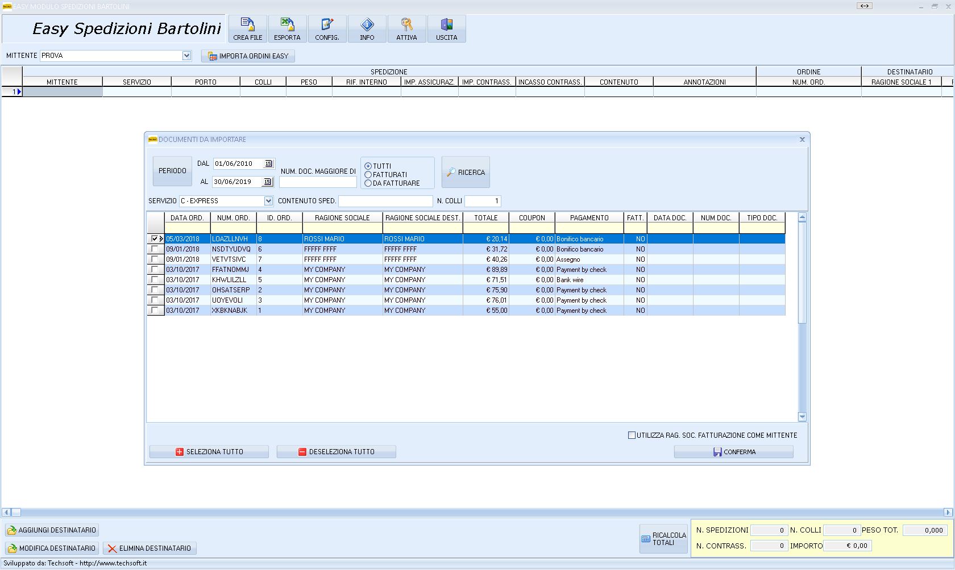Click the N. COLLI input field
This screenshot has height=570, width=955.
click(483, 201)
